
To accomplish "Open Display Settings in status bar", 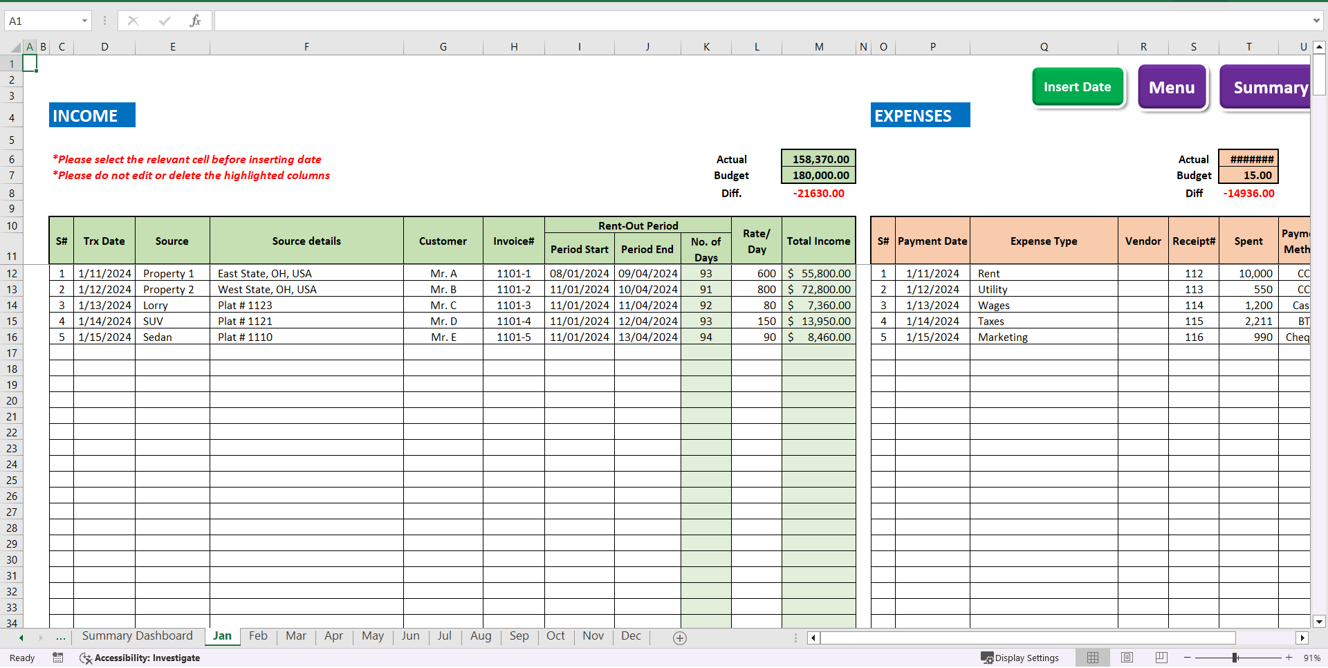I will point(1020,658).
